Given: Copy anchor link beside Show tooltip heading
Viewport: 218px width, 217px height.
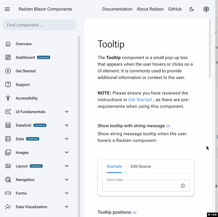Looking at the screenshot, I should (x=168, y=126).
